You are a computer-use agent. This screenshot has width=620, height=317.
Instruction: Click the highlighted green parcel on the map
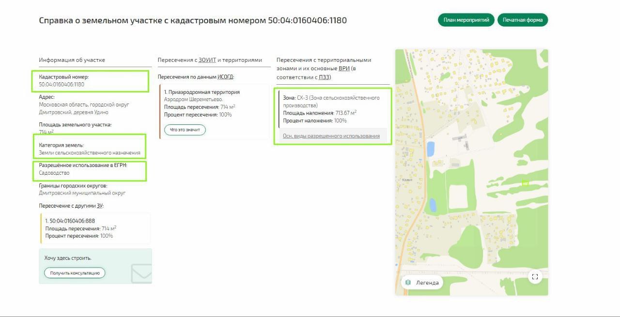click(525, 183)
